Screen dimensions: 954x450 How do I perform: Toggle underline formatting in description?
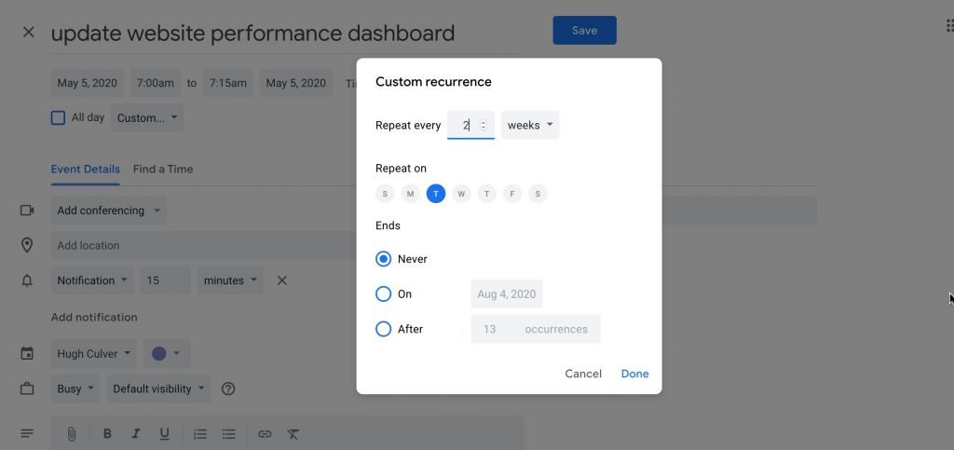[x=165, y=434]
